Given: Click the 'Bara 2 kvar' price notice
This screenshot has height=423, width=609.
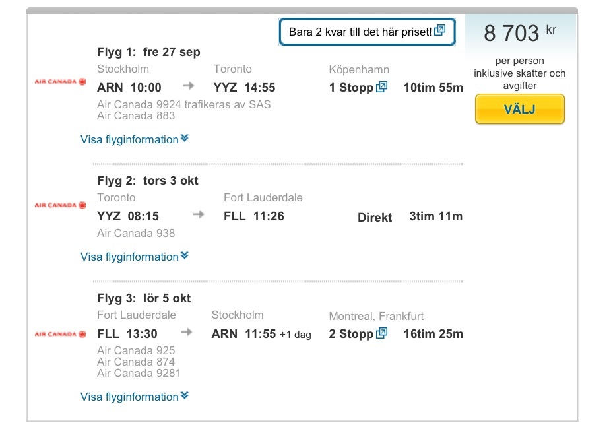Looking at the screenshot, I should (360, 31).
